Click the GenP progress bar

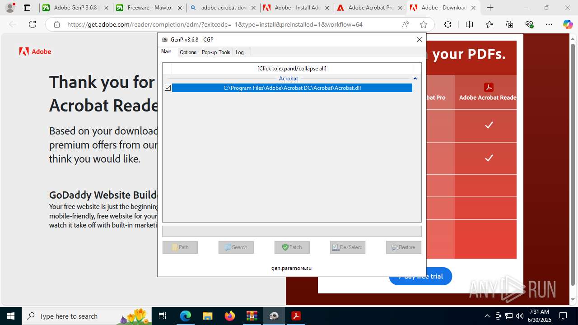coord(292,231)
